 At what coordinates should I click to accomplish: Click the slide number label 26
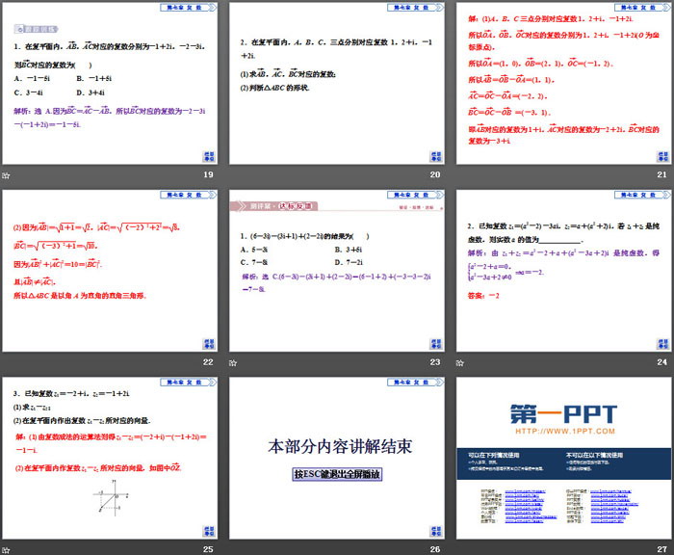pos(435,549)
